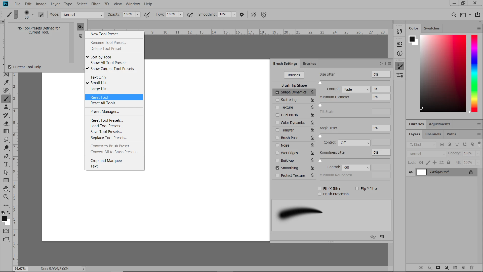The height and width of the screenshot is (272, 483).
Task: Toggle symmetry paint butterfly icon
Action: click(x=263, y=15)
